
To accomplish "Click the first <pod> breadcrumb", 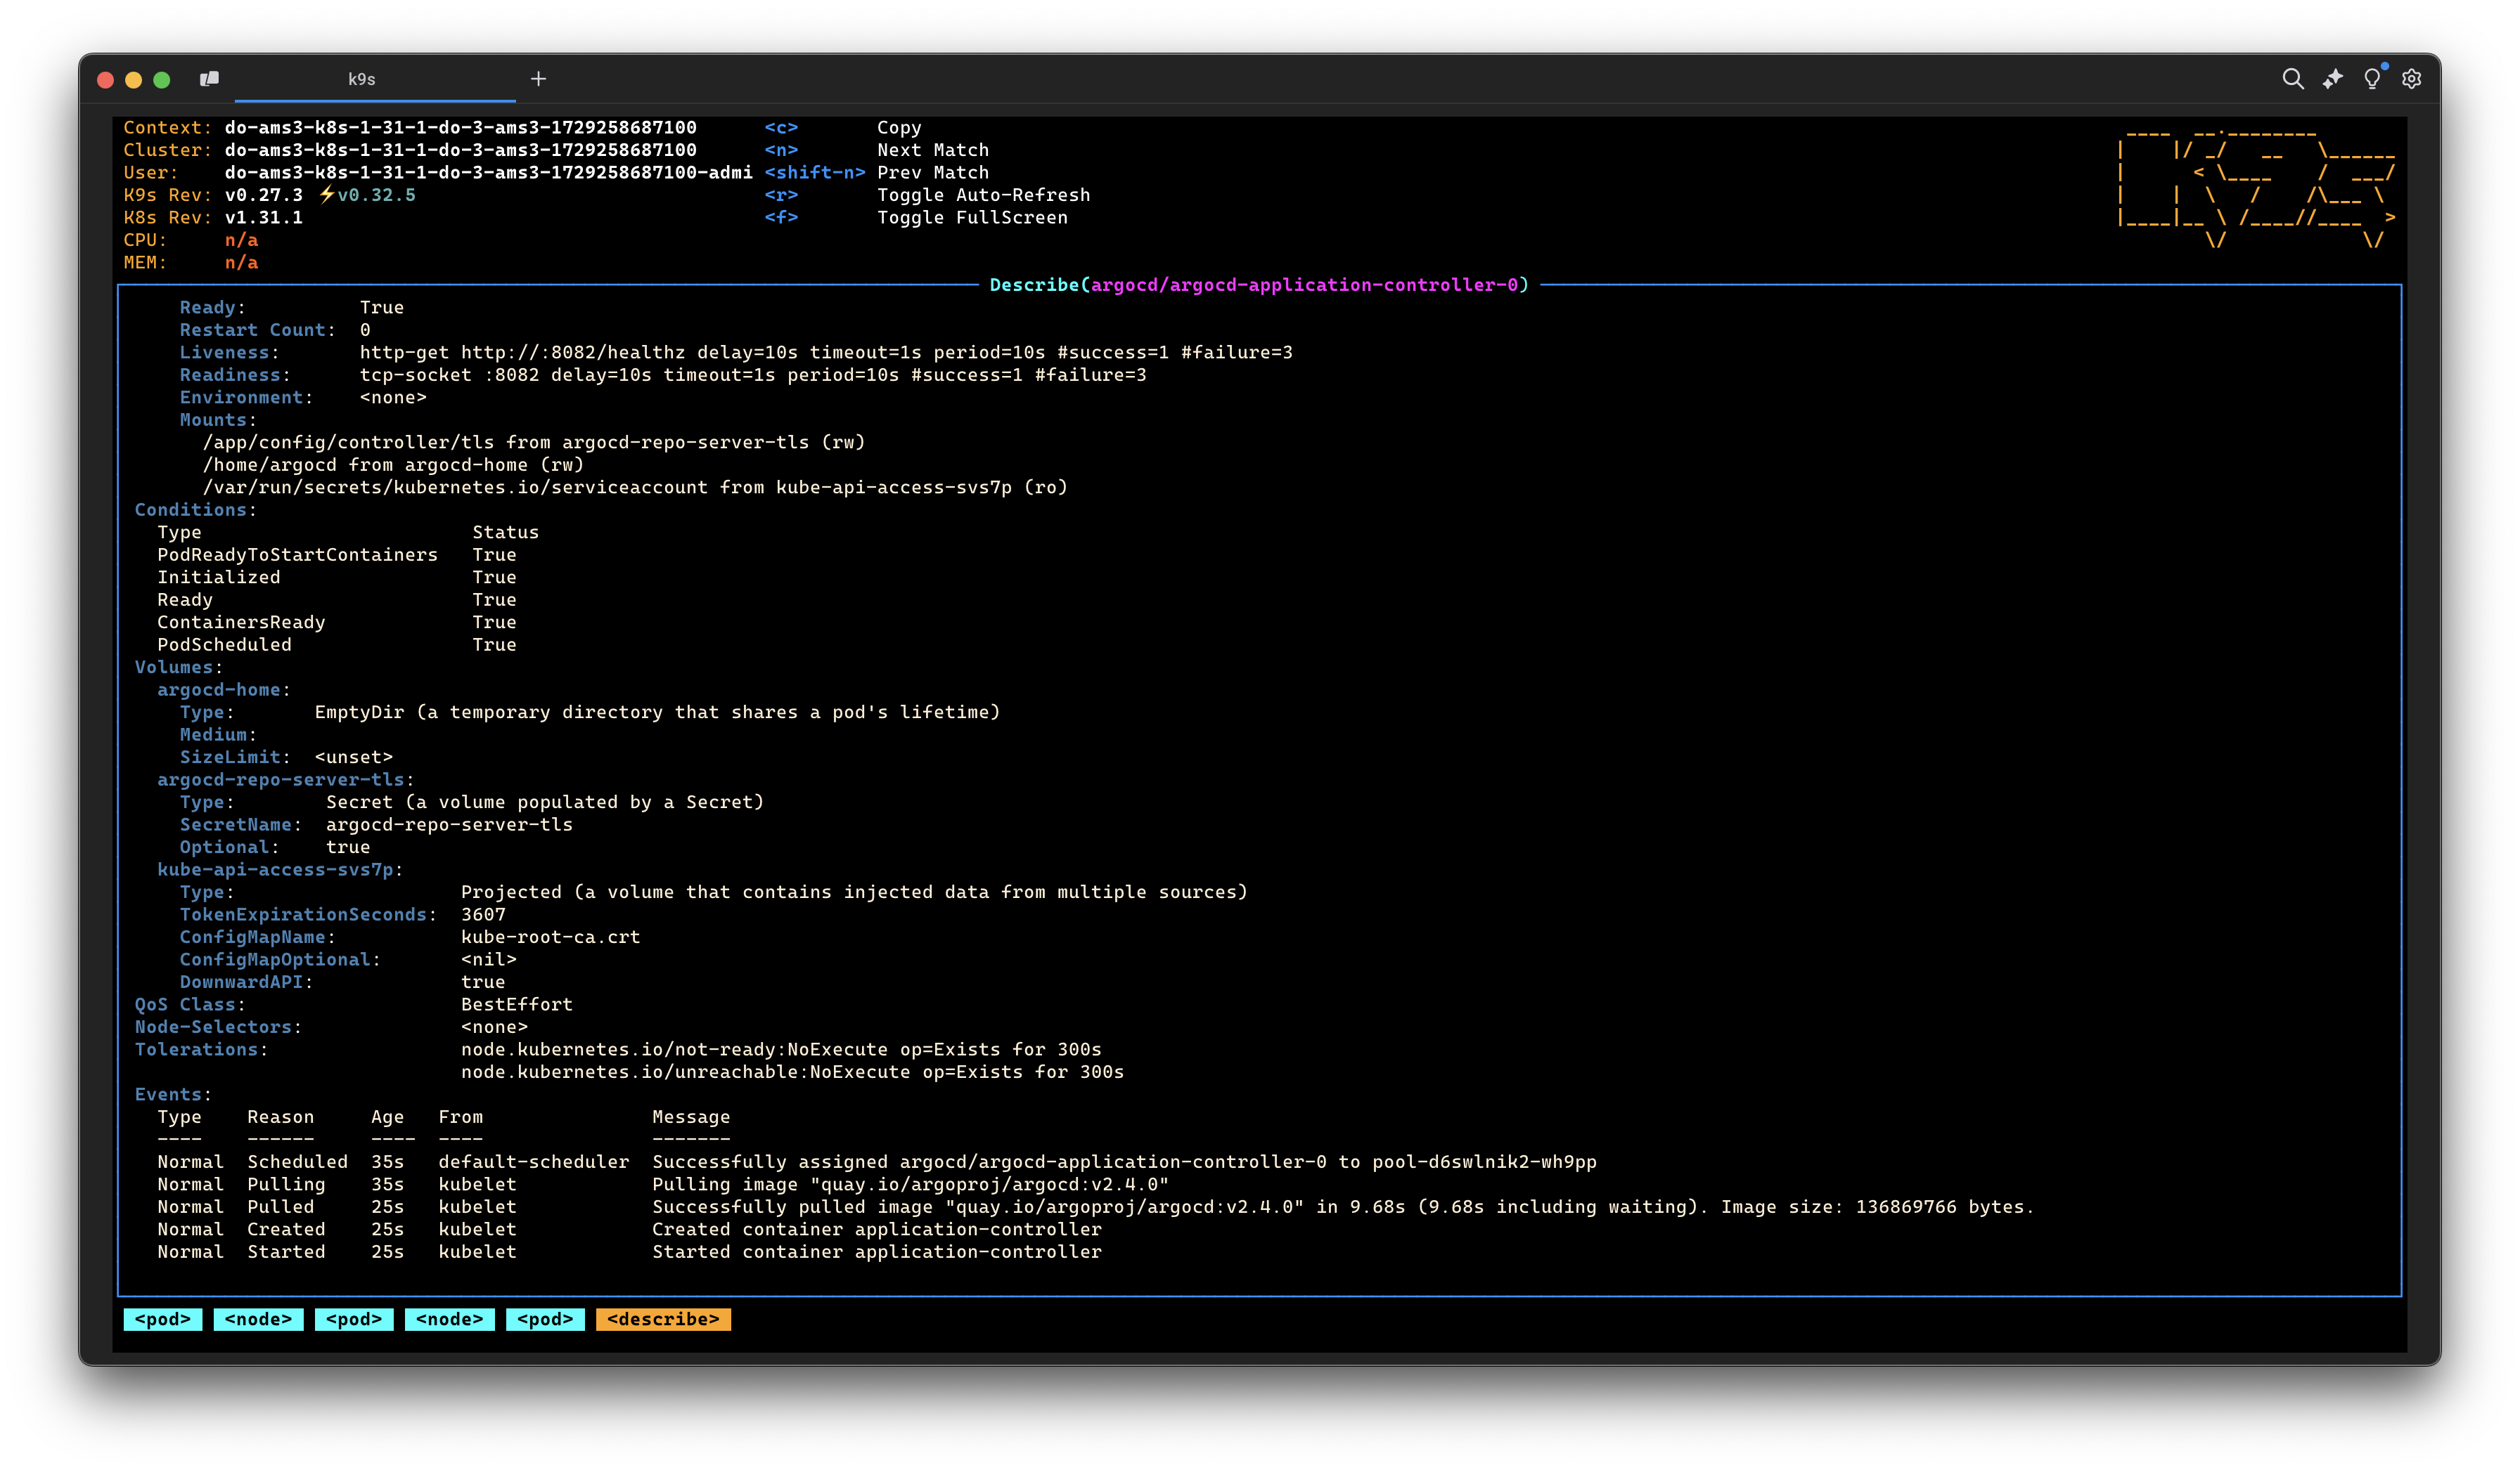I will point(162,1319).
